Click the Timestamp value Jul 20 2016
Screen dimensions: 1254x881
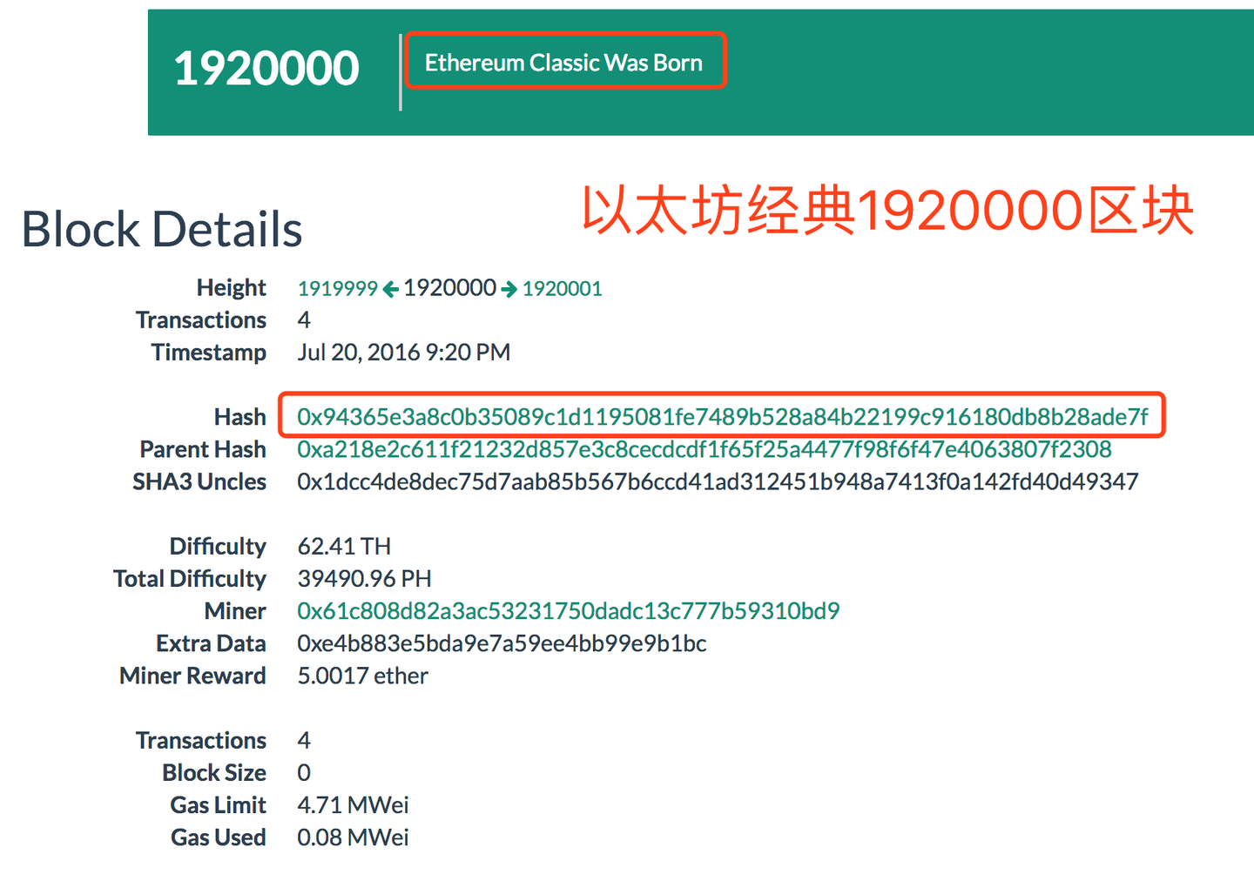click(x=404, y=352)
